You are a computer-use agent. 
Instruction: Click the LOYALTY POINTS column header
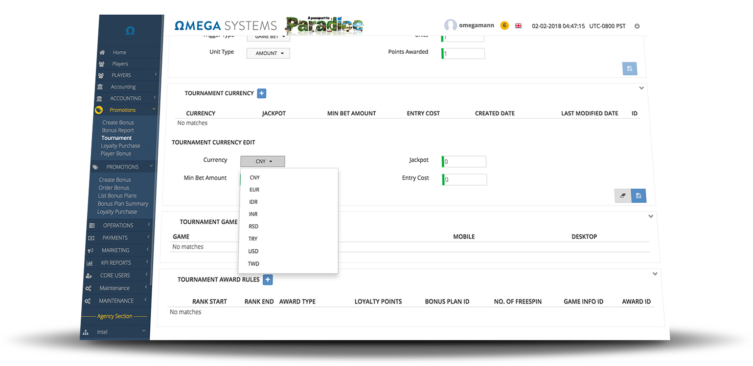point(378,302)
